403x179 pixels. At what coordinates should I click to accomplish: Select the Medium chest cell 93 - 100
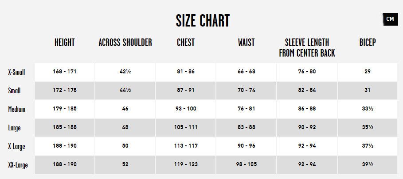[x=186, y=109]
